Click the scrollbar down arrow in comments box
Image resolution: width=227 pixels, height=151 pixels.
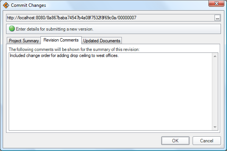(x=215, y=127)
